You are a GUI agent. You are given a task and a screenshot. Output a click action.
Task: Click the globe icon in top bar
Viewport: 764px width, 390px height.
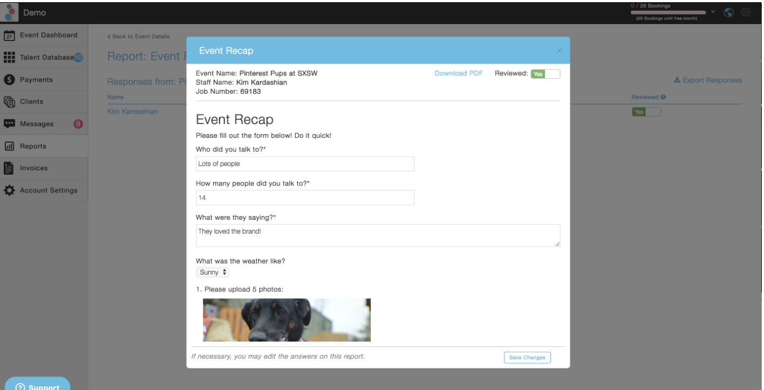click(728, 12)
